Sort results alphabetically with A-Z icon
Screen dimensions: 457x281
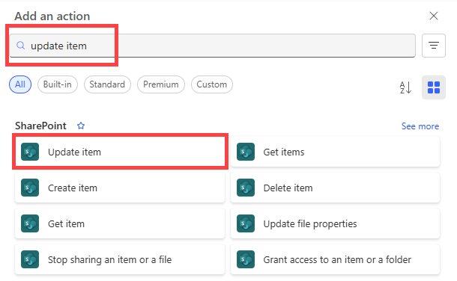(405, 87)
